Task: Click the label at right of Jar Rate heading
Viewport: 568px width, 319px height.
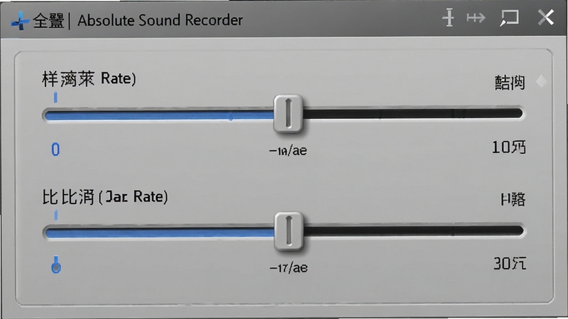Action: click(513, 199)
